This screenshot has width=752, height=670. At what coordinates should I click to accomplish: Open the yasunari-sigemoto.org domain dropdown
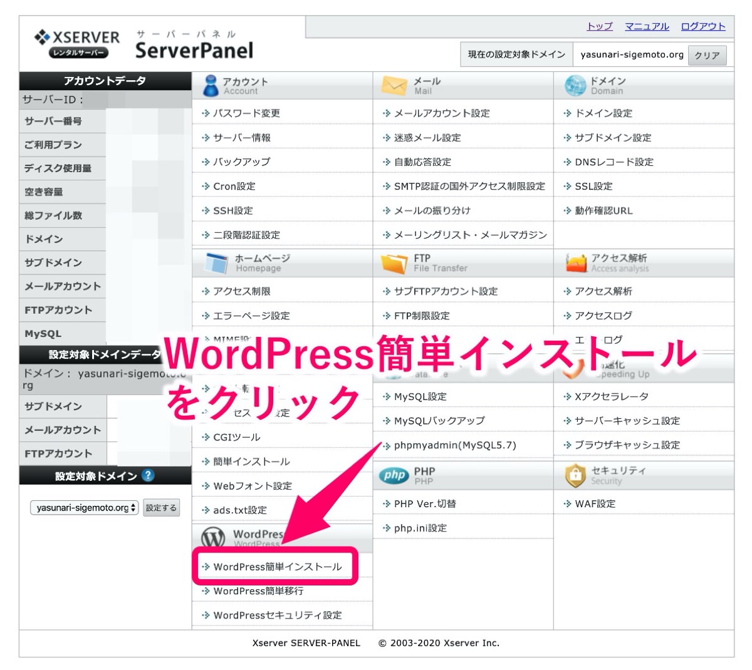[84, 508]
